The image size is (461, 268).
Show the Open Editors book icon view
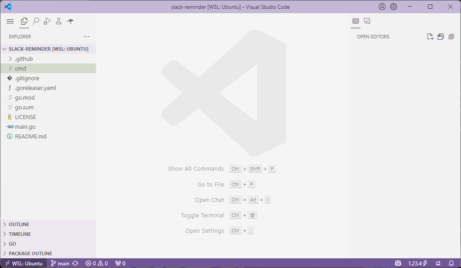coord(356,21)
